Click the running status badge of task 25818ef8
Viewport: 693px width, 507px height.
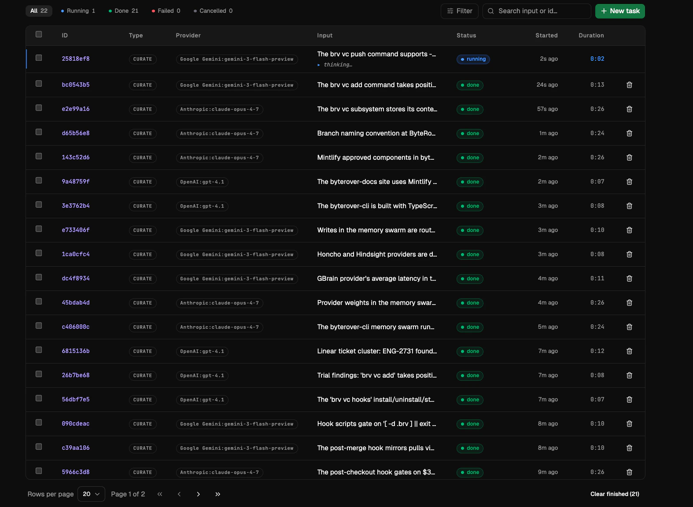click(x=473, y=59)
